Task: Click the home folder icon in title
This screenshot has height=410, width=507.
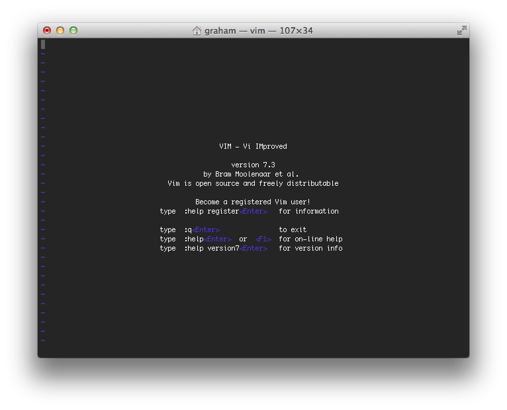Action: [197, 30]
